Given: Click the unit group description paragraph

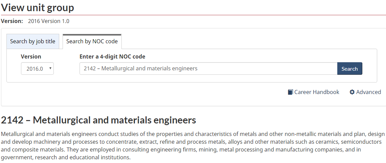Looking at the screenshot, I should point(193,145).
